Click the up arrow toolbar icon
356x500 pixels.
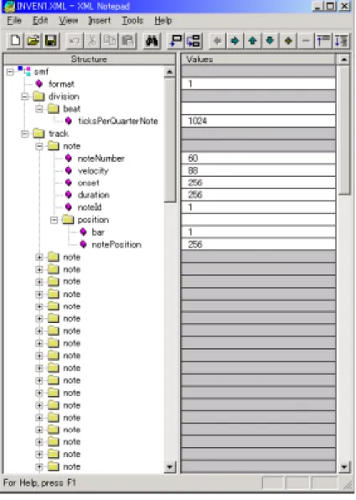pyautogui.click(x=252, y=41)
